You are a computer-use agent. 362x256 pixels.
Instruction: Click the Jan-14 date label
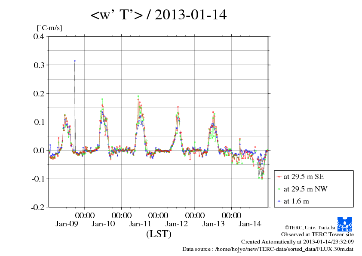pyautogui.click(x=250, y=224)
